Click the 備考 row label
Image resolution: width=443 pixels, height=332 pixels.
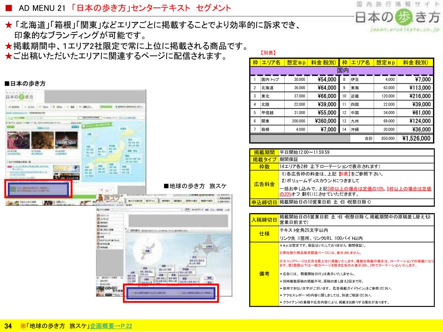tap(264, 274)
